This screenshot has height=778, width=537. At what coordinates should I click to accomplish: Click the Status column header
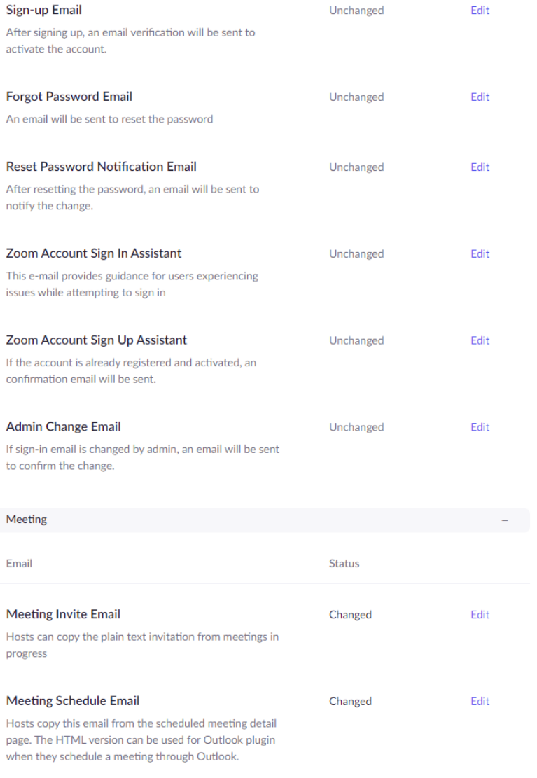(x=344, y=564)
